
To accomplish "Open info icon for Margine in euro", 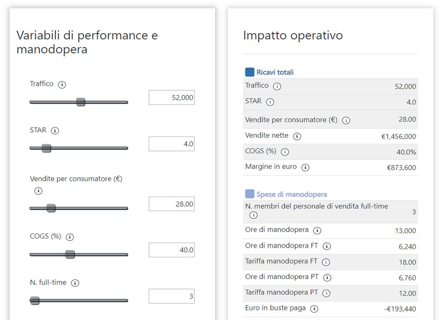I will point(305,167).
